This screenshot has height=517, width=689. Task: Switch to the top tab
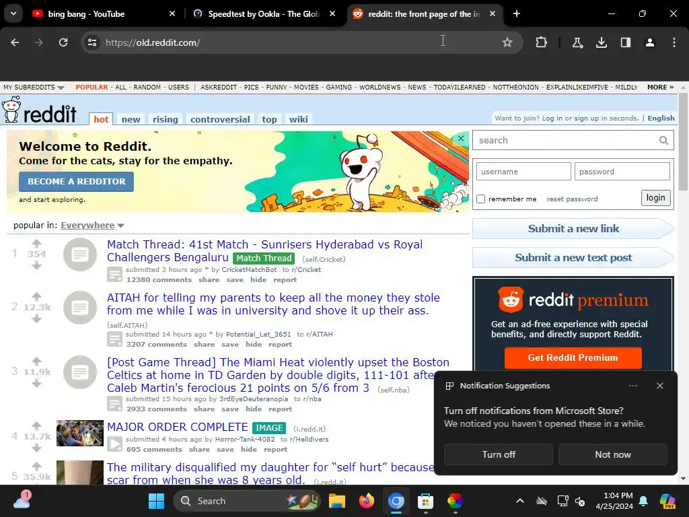[269, 119]
